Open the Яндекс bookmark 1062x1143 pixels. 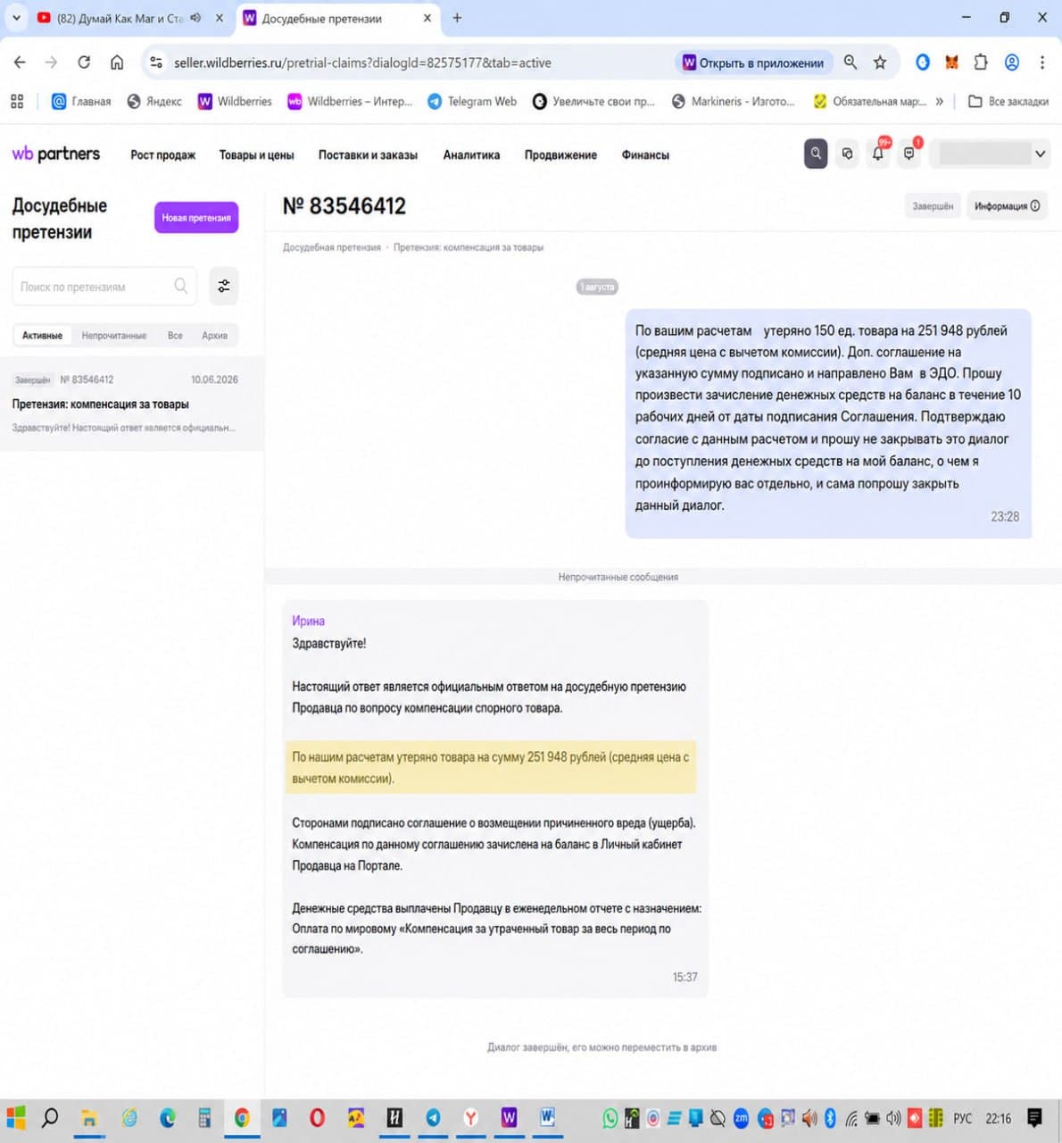154,101
